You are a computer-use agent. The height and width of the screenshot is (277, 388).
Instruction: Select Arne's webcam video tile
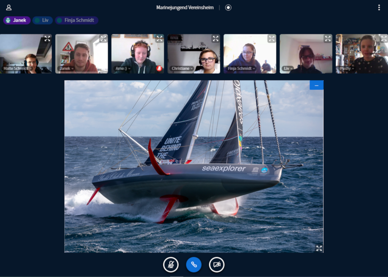pyautogui.click(x=138, y=54)
